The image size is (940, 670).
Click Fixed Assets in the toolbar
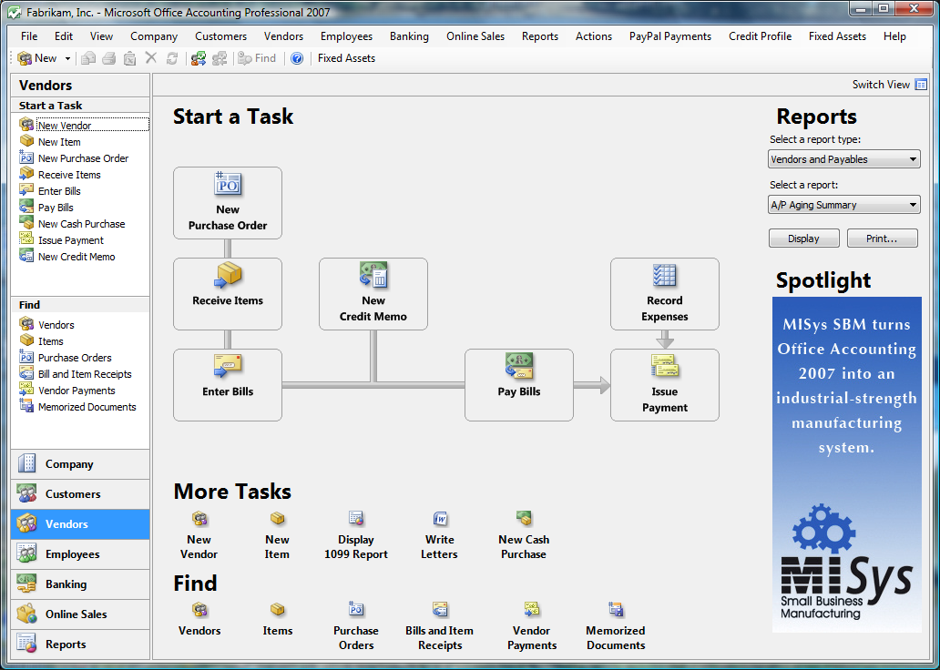(346, 58)
